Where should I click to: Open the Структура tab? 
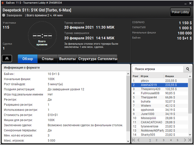tap(87, 59)
